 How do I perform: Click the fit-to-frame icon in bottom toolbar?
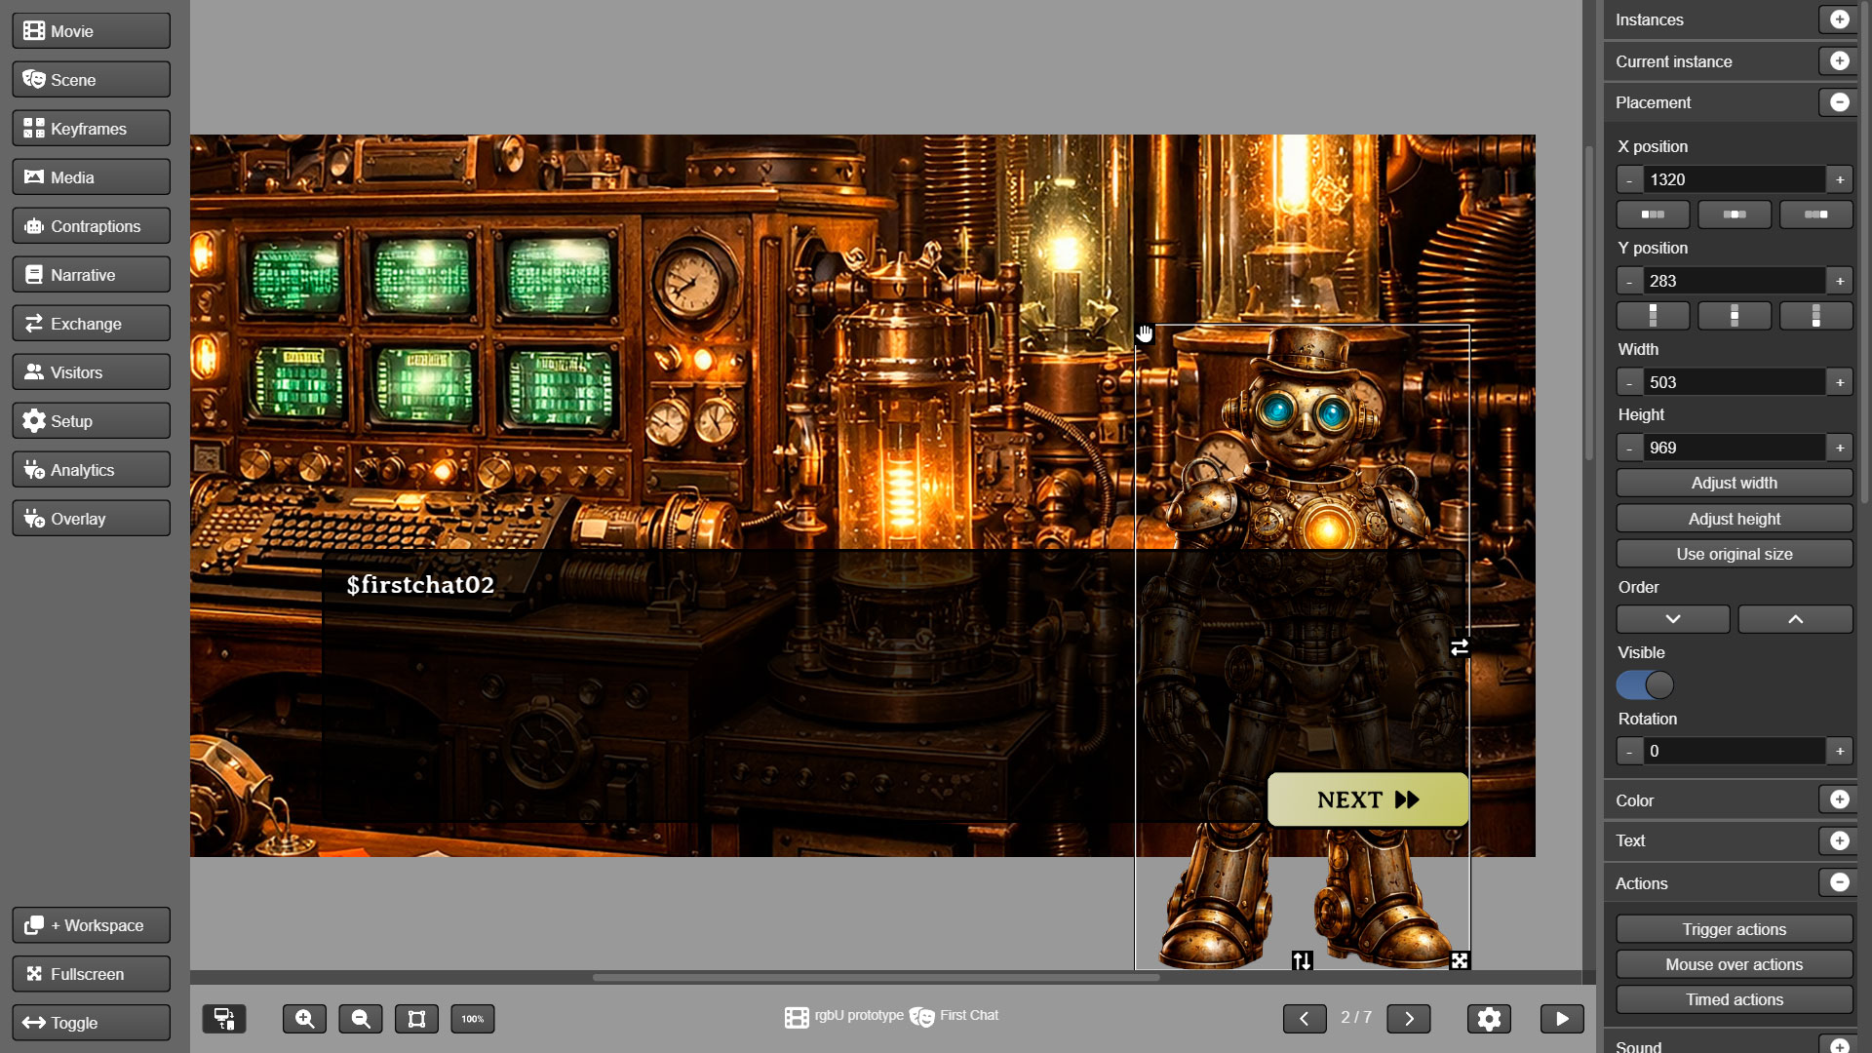click(416, 1019)
